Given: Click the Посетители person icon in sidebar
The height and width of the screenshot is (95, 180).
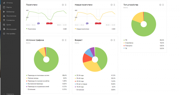Looking at the screenshot, I should click(4, 16).
